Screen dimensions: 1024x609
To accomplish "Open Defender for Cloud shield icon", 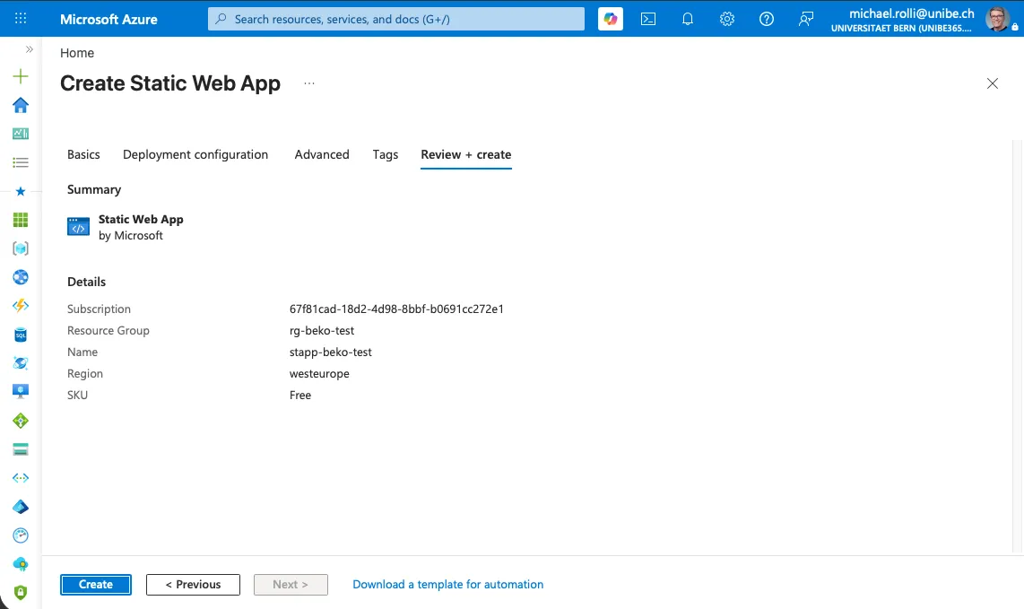I will (21, 592).
